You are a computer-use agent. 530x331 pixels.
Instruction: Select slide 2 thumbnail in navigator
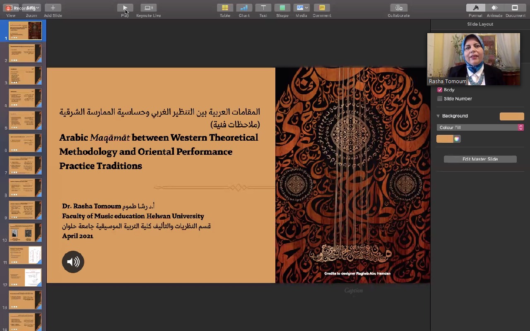pos(25,53)
